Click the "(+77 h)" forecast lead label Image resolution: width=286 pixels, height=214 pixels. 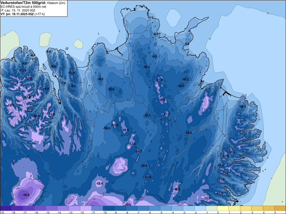39,14
